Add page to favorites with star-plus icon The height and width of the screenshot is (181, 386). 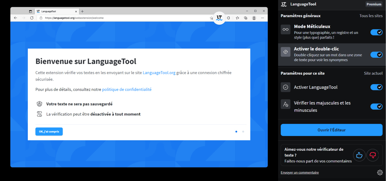(211, 18)
